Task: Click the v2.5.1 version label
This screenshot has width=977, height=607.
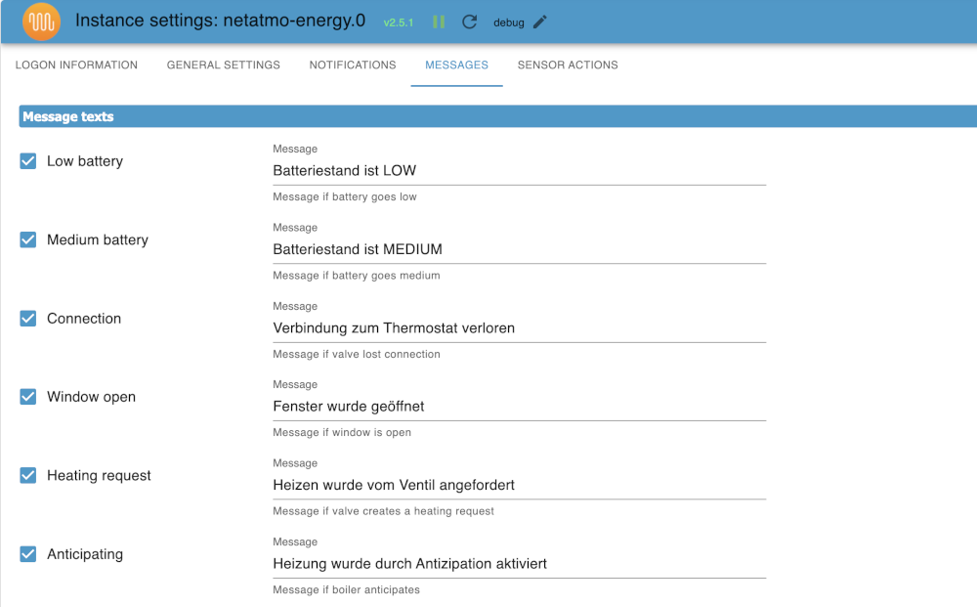Action: (x=399, y=22)
